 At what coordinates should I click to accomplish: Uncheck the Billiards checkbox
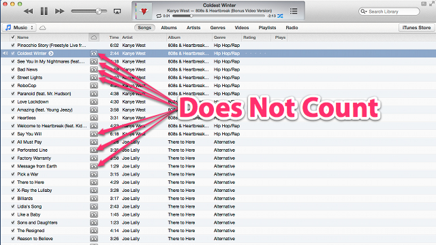point(12,198)
